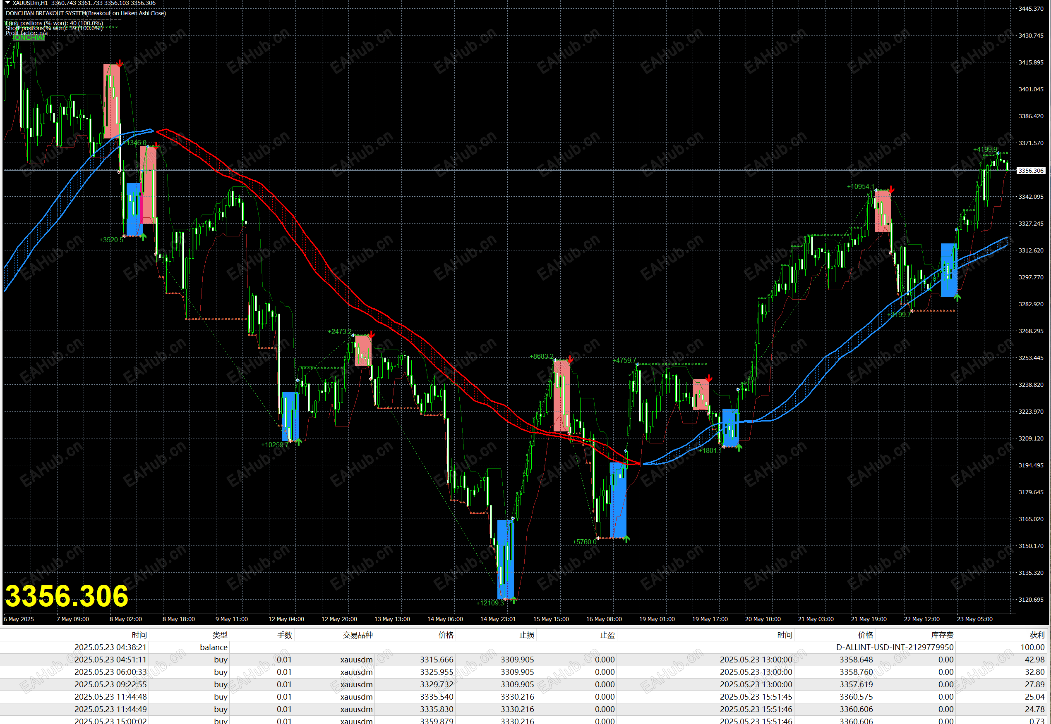Select the +4199.9 profit label

coord(985,149)
